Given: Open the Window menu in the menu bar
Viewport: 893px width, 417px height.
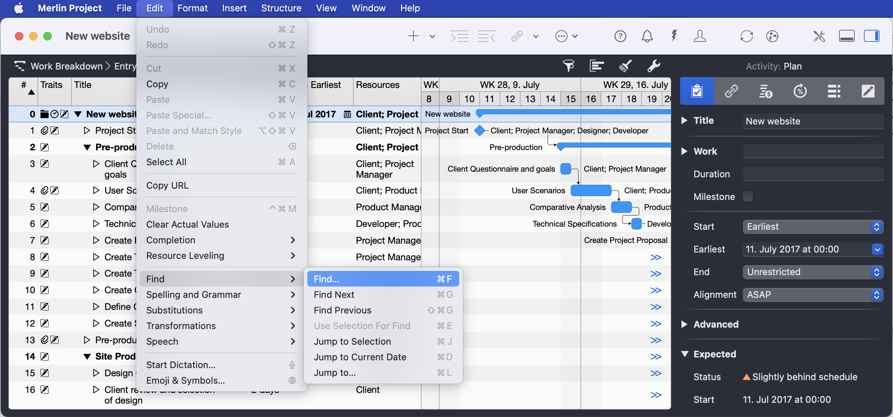Looking at the screenshot, I should pyautogui.click(x=368, y=8).
